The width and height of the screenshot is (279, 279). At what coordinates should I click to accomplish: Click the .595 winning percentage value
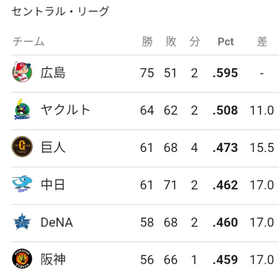click(225, 73)
